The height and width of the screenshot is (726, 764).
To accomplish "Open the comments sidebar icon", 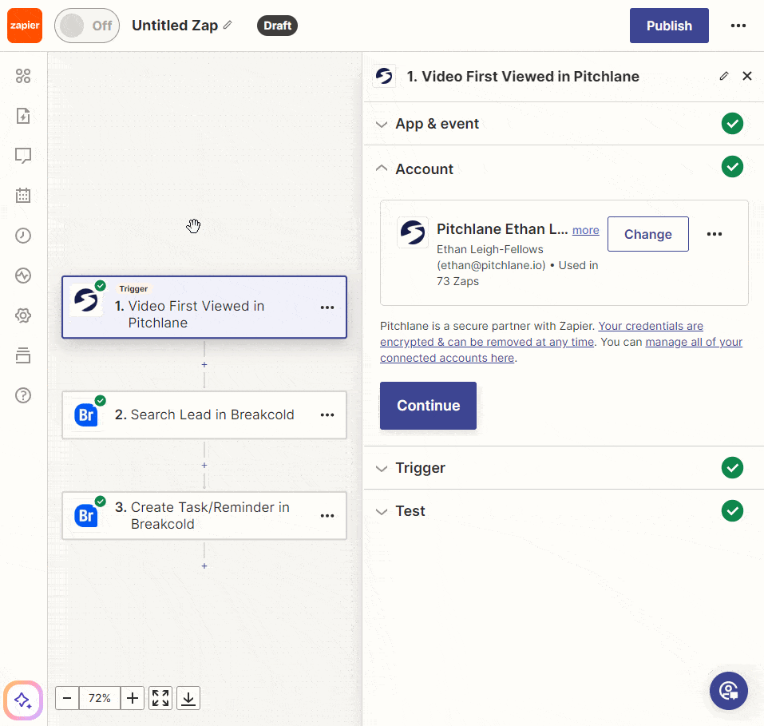I will point(23,156).
